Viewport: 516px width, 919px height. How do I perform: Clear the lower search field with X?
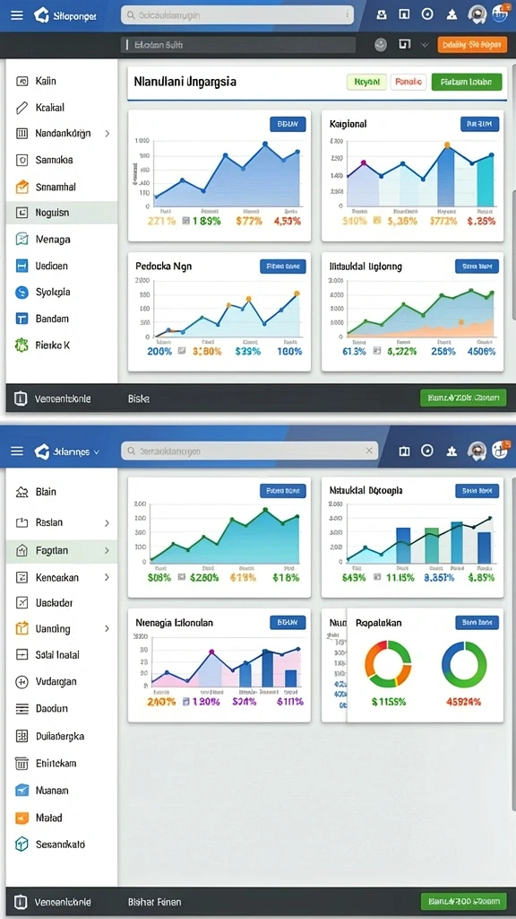[369, 451]
